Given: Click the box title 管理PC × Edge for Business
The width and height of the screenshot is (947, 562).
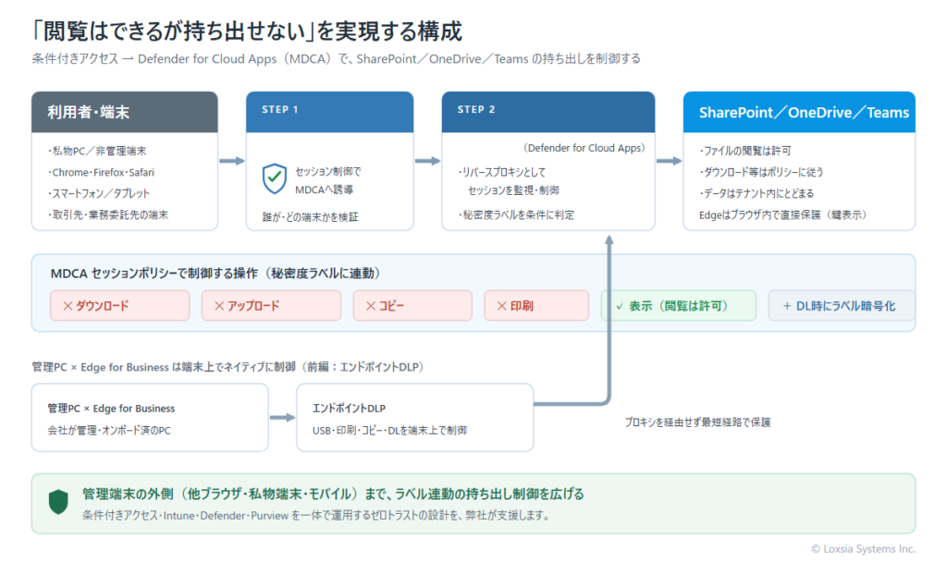Looking at the screenshot, I should pos(111,409).
